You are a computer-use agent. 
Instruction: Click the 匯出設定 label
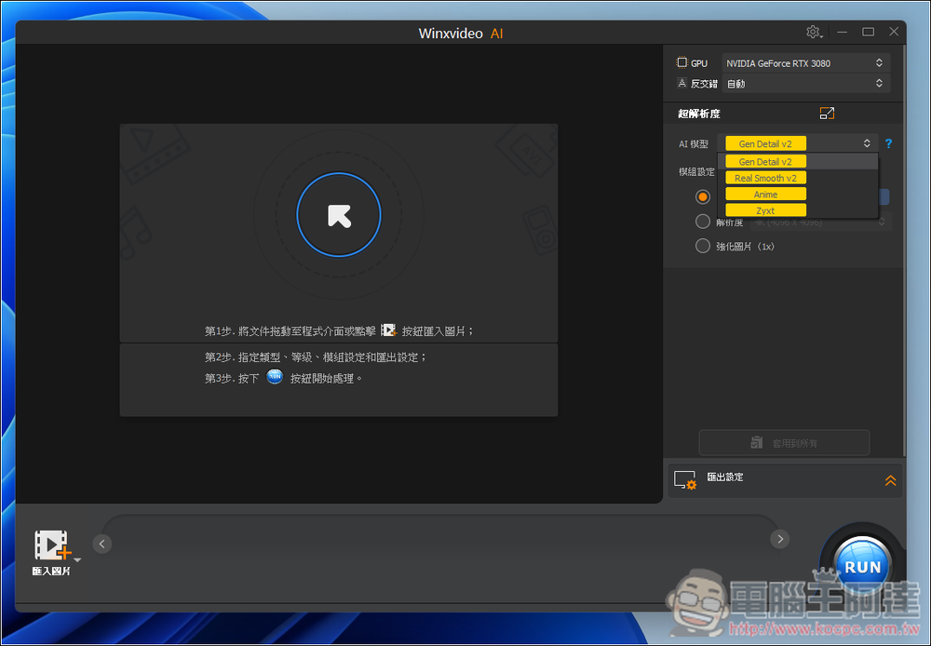coord(725,477)
